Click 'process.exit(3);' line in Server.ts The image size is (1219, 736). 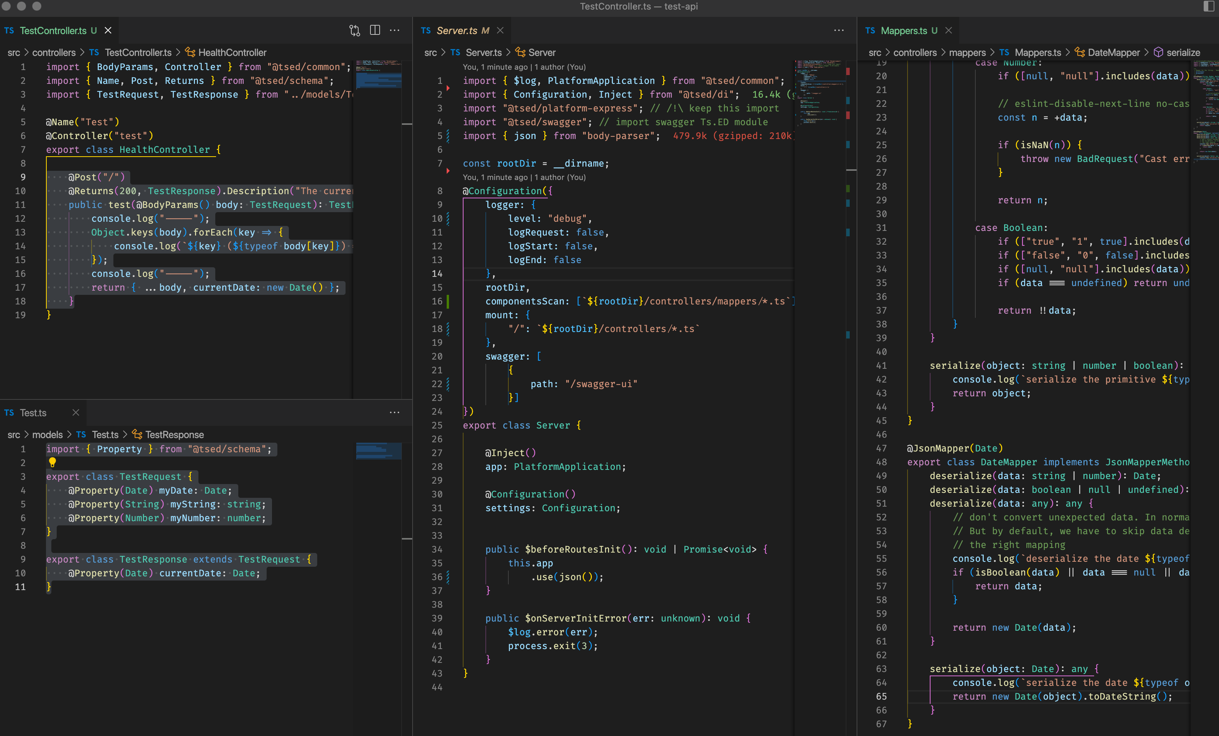552,646
